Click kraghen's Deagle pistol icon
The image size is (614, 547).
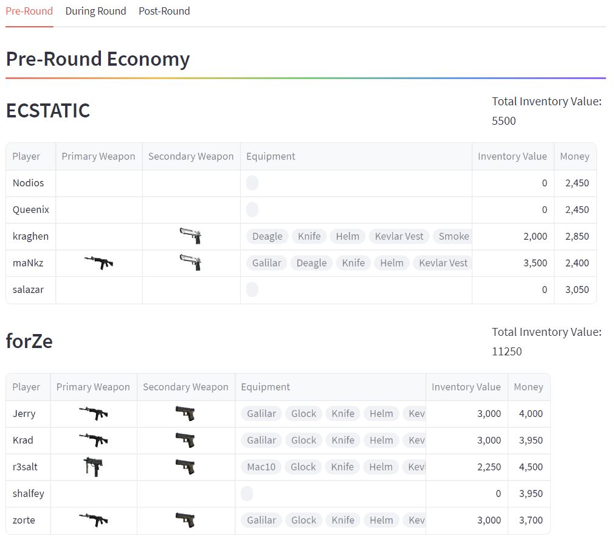pos(191,236)
